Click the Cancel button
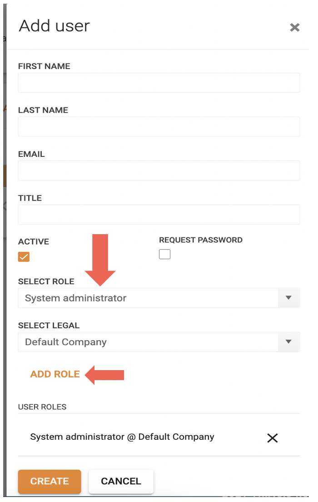318x502 pixels. [121, 481]
